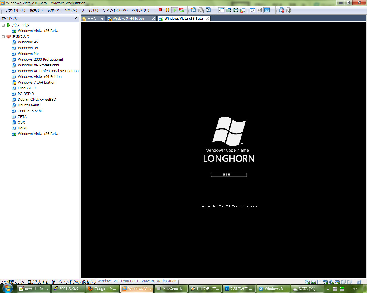Viewport: 367px width, 293px height.
Task: Select Ubuntu 64bit in the sidebar
Action: pyautogui.click(x=28, y=105)
